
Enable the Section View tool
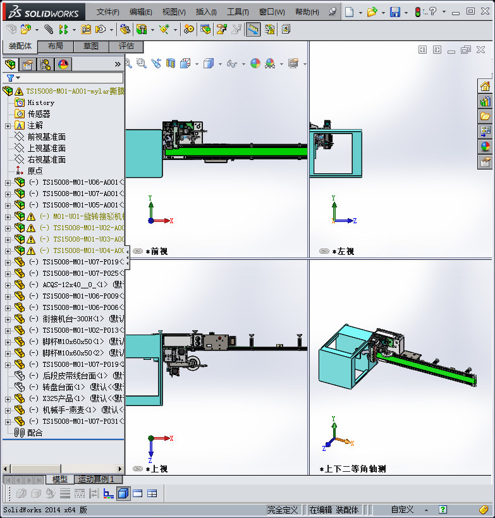171,63
